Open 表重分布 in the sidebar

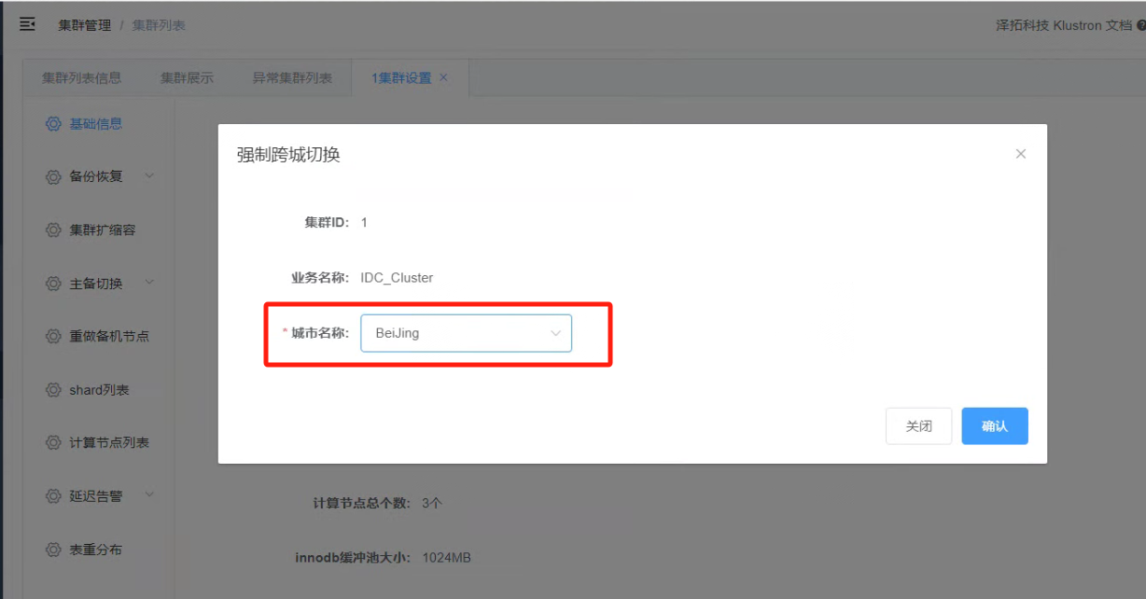coord(96,550)
